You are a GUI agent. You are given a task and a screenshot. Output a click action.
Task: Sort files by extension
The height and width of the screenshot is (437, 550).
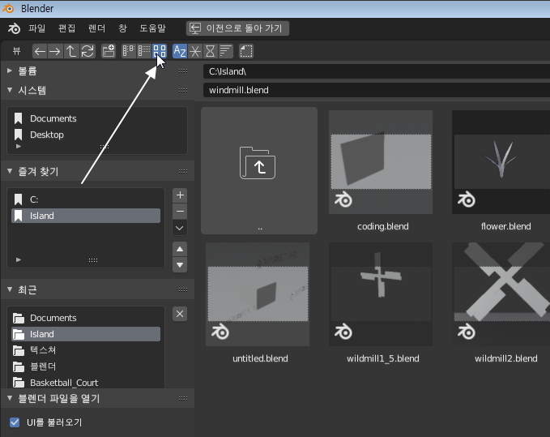coord(195,52)
